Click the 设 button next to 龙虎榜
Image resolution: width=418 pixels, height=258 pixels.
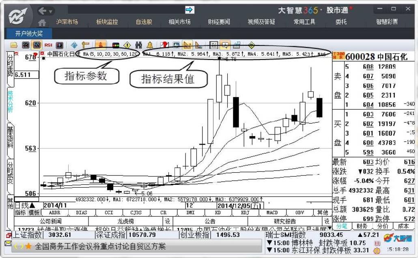coord(168,221)
